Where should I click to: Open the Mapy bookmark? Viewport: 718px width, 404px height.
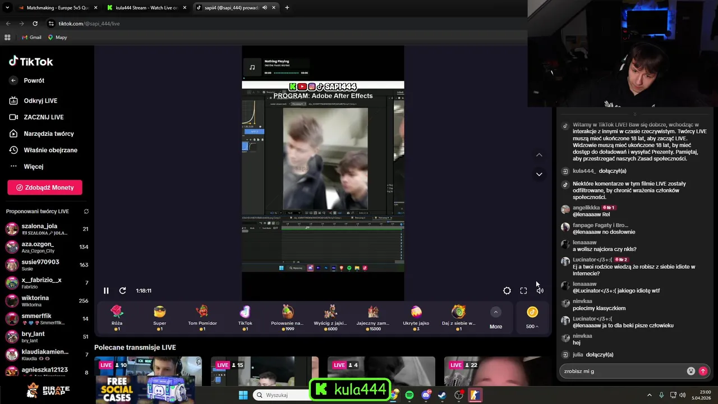click(x=57, y=38)
